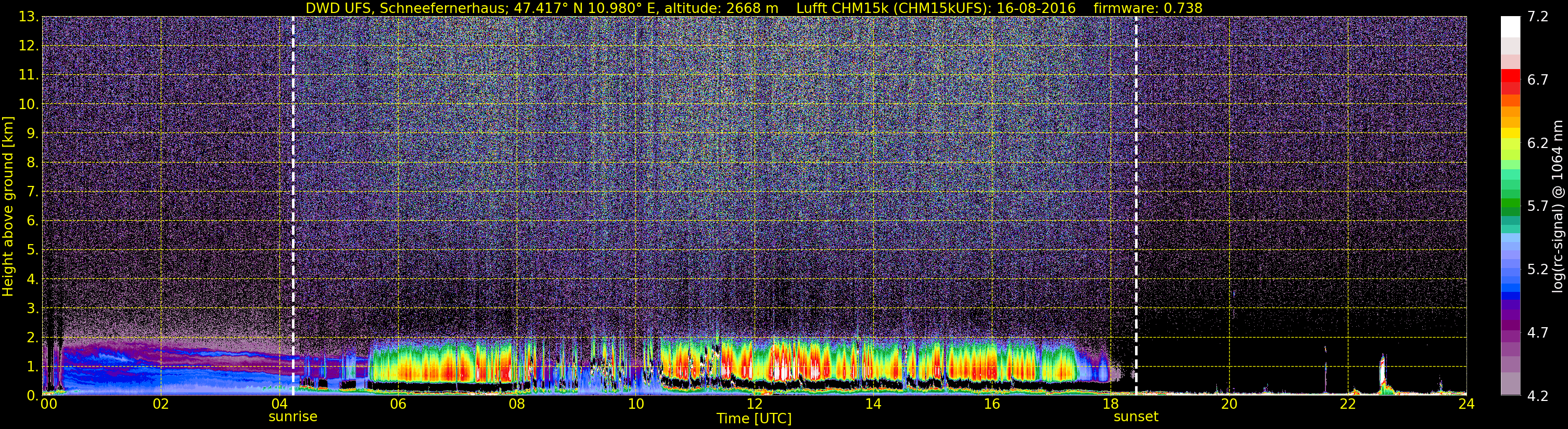Click the time tick label '02'
Image resolution: width=1568 pixels, height=429 pixels.
(161, 404)
